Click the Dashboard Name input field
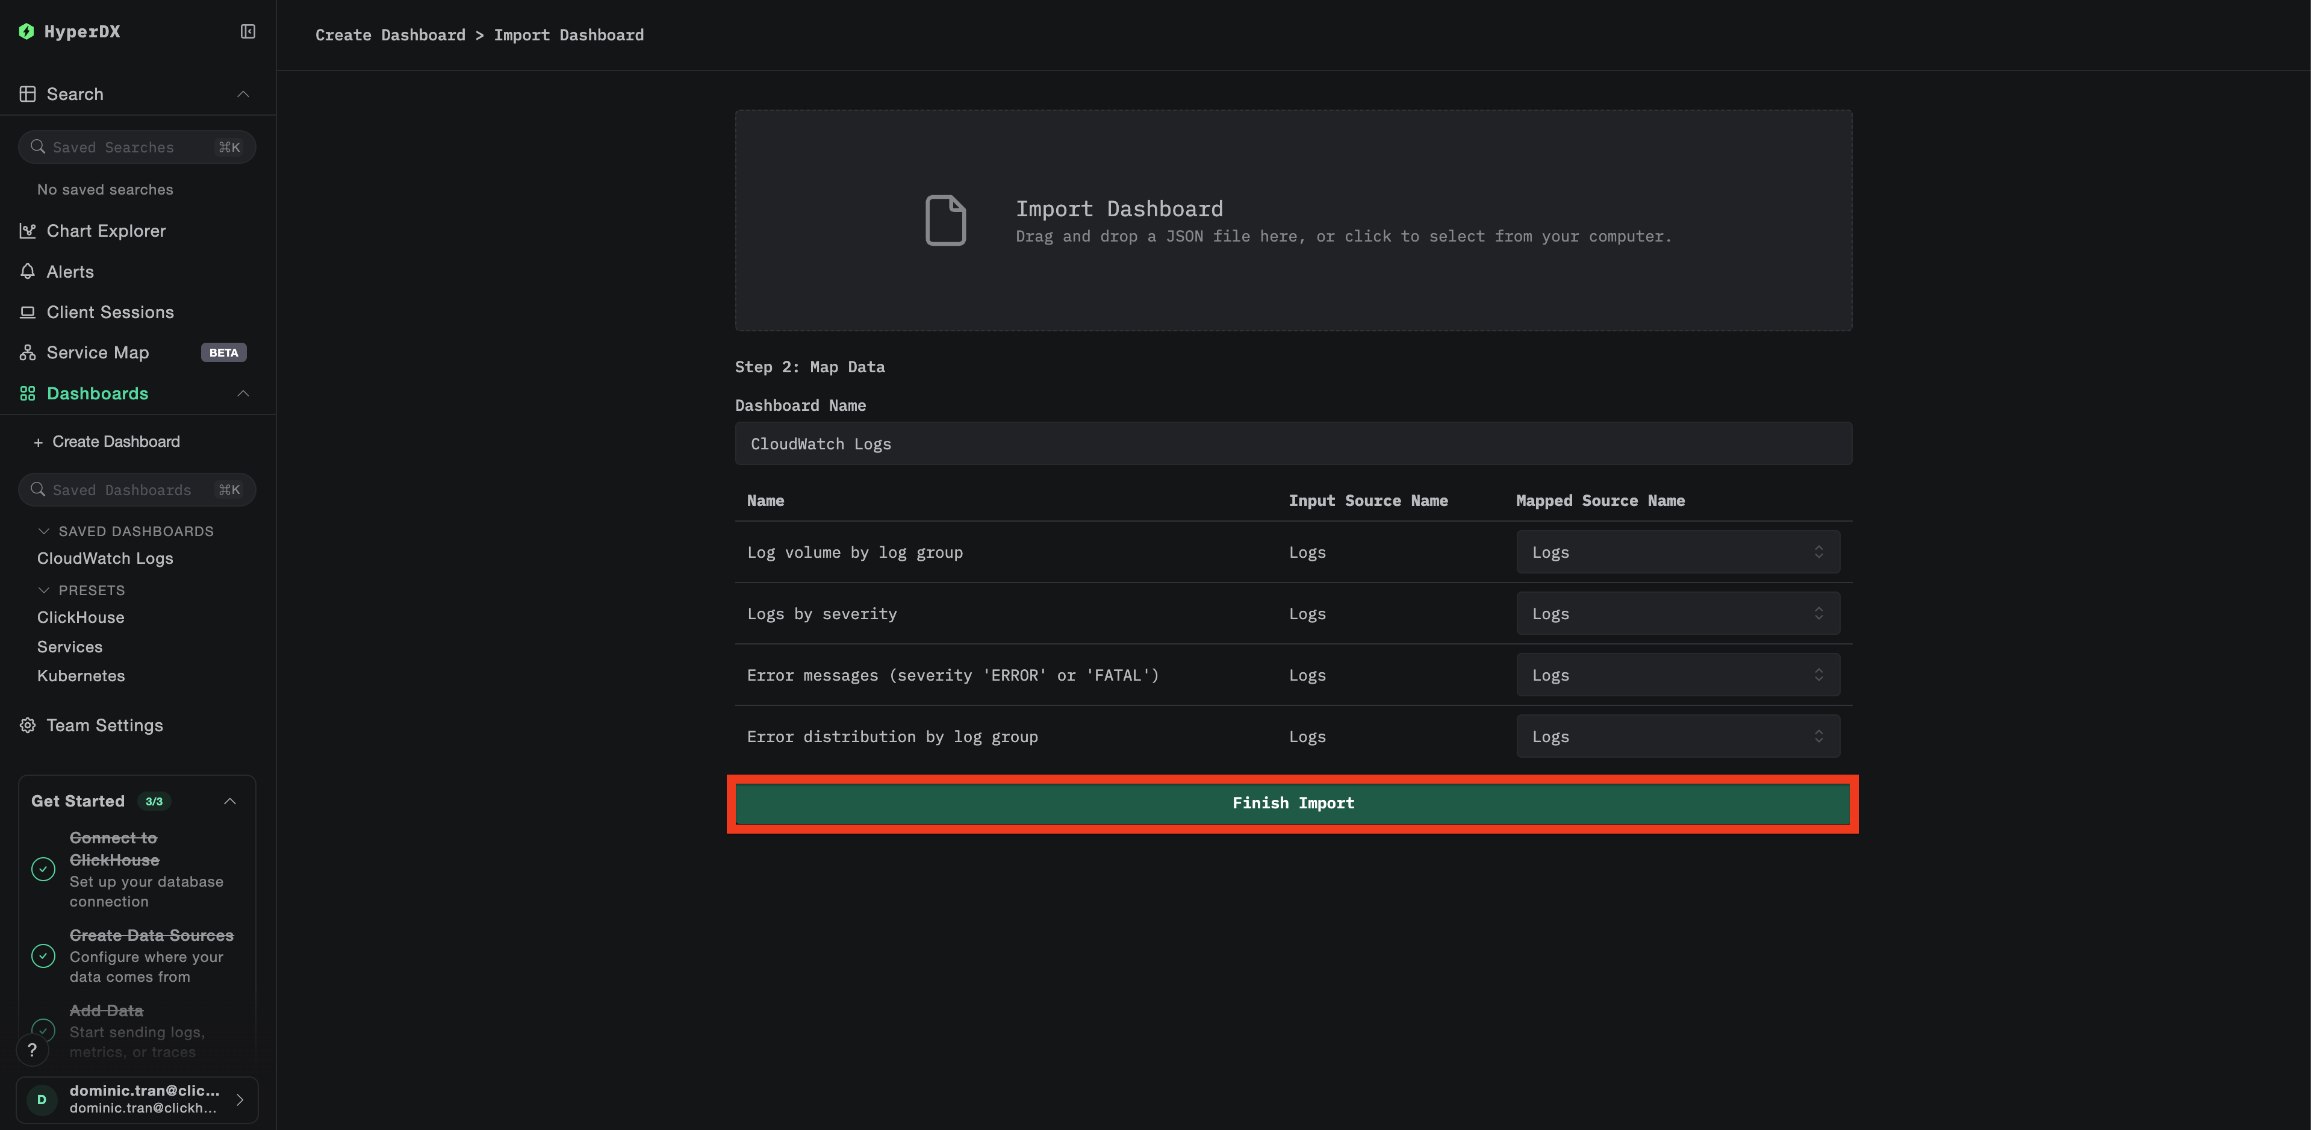2311x1130 pixels. [1292, 443]
